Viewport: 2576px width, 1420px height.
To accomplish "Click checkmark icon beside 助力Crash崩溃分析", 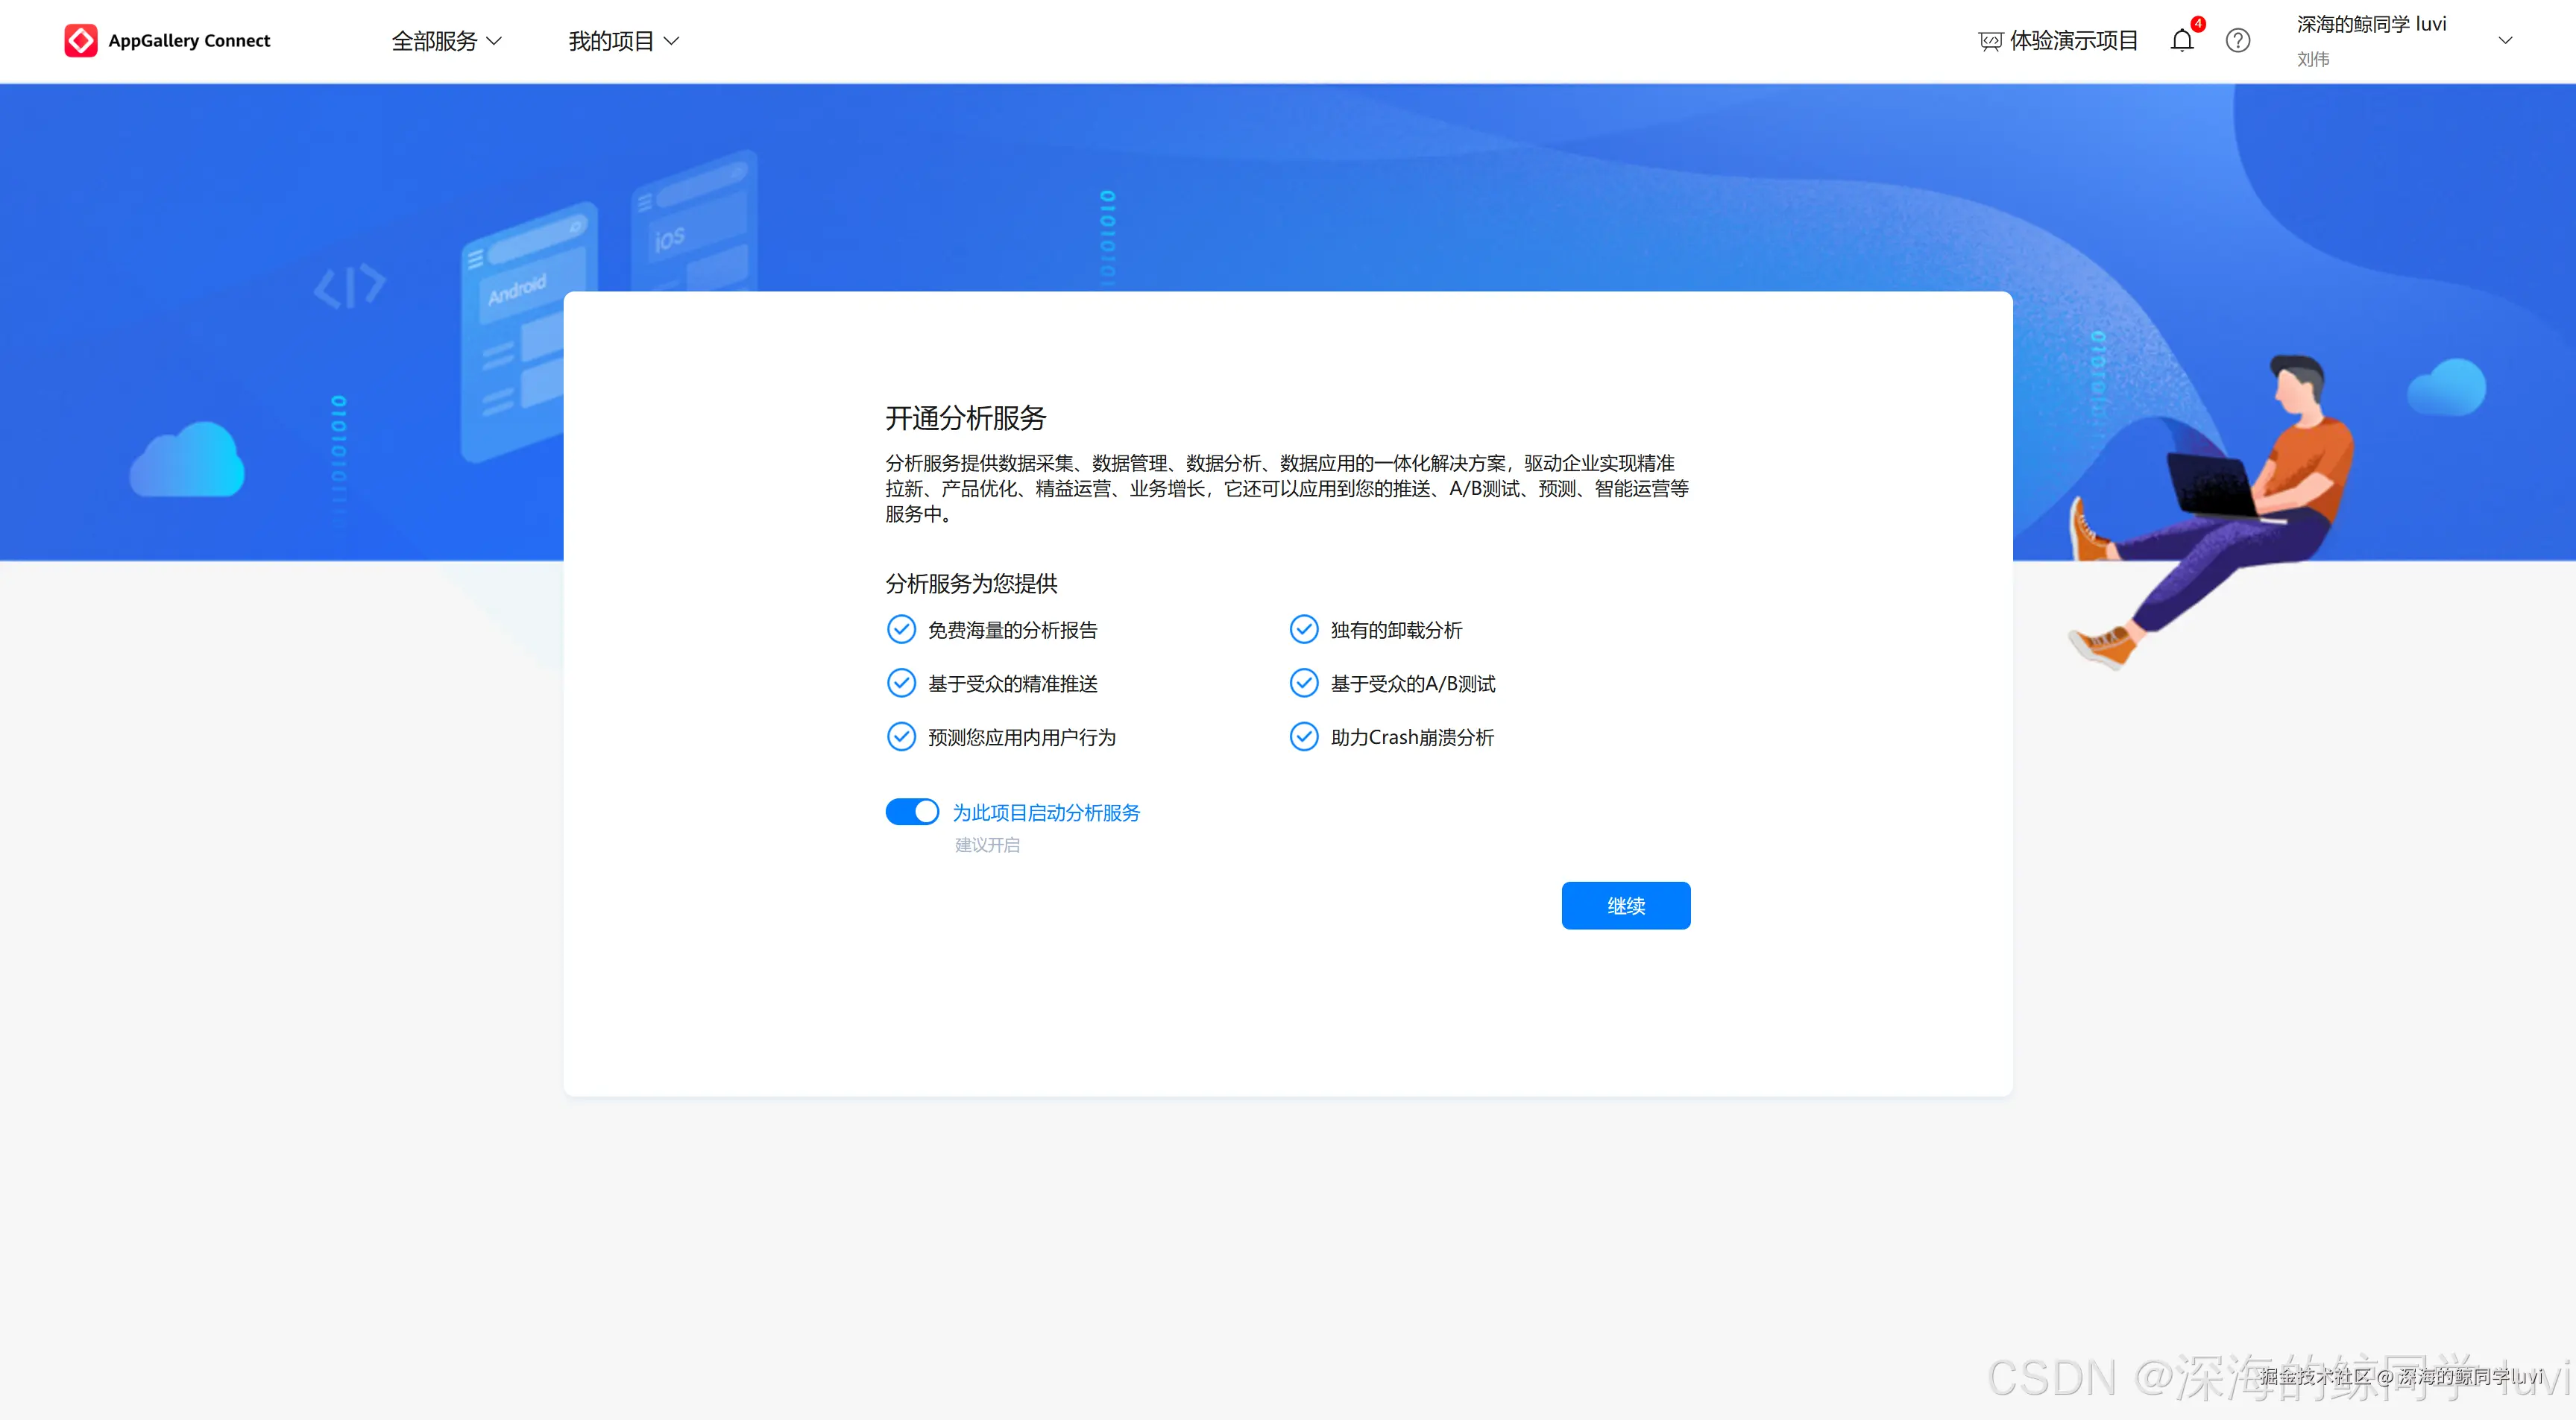I will [x=1303, y=737].
